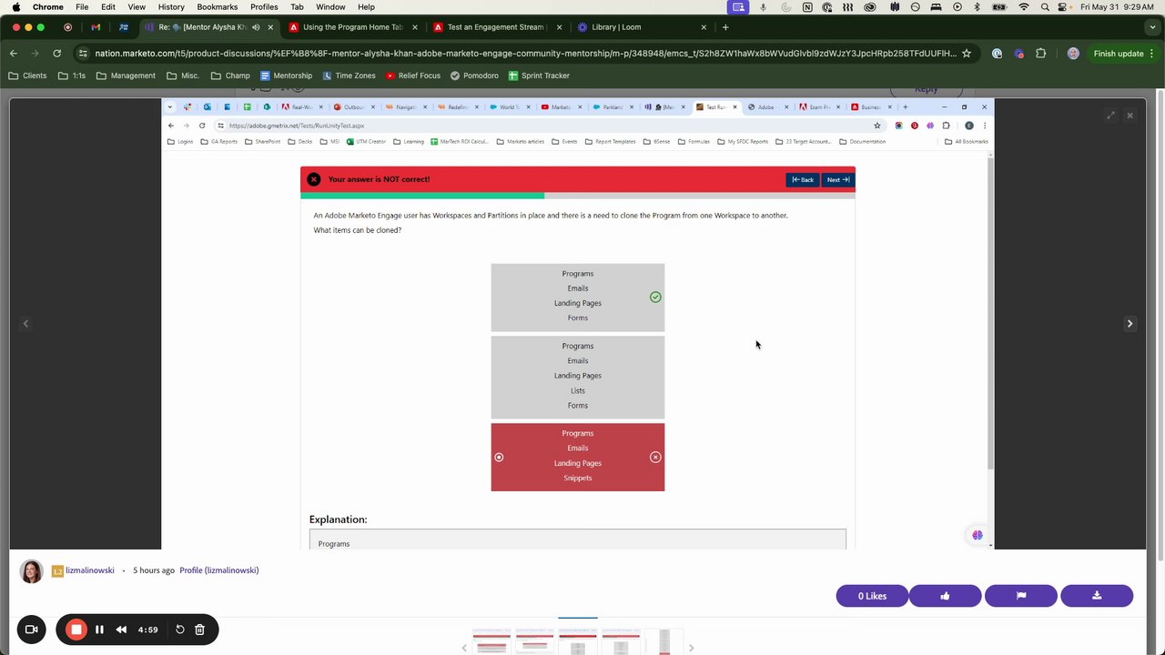Viewport: 1165px width, 655px height.
Task: Close the Mentor Alysha Khan tab
Action: [270, 27]
